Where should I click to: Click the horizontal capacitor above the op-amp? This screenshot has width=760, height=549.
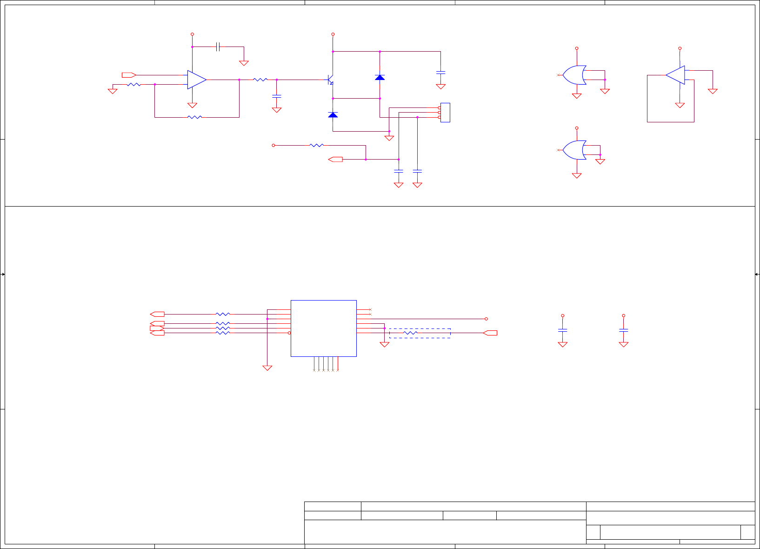click(x=218, y=47)
